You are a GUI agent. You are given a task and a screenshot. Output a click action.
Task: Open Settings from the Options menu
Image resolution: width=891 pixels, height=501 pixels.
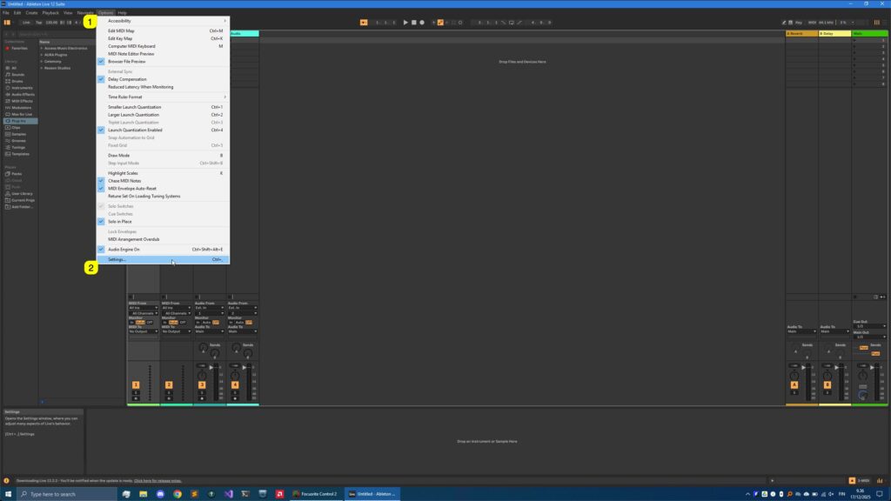pyautogui.click(x=118, y=259)
